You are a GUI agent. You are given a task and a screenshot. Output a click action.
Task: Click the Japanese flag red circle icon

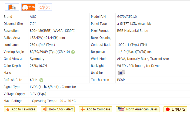[x=168, y=109]
